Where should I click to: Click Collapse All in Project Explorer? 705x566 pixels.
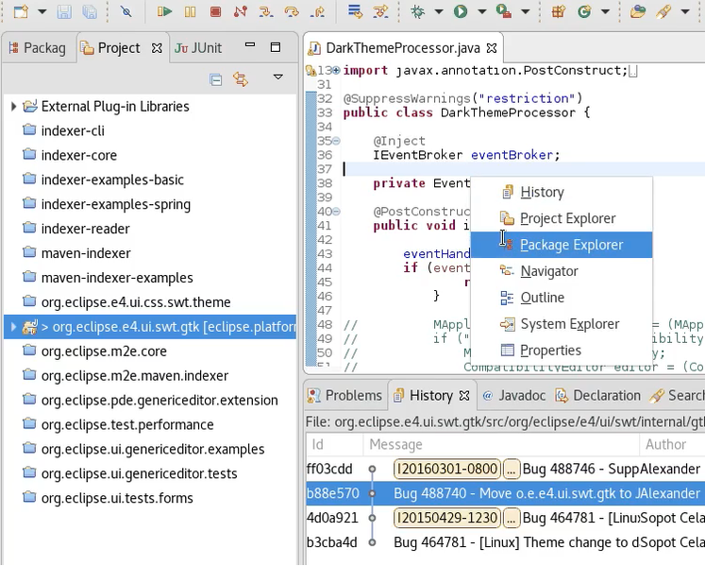(216, 79)
